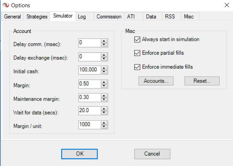The width and height of the screenshot is (233, 166).
Task: Switch to the General tab
Action: pos(12,17)
